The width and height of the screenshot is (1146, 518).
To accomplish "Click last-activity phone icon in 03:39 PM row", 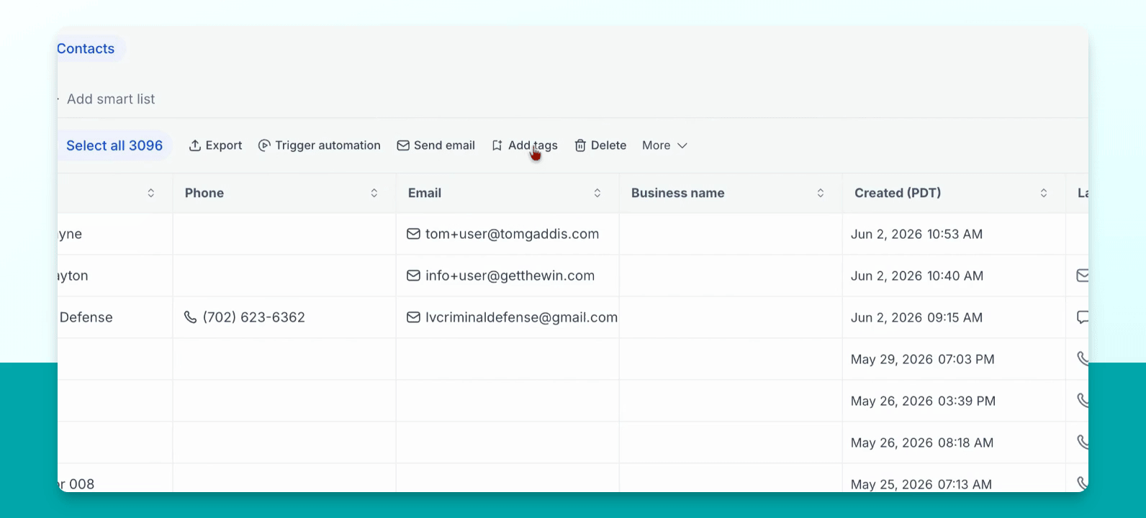I will tap(1082, 400).
